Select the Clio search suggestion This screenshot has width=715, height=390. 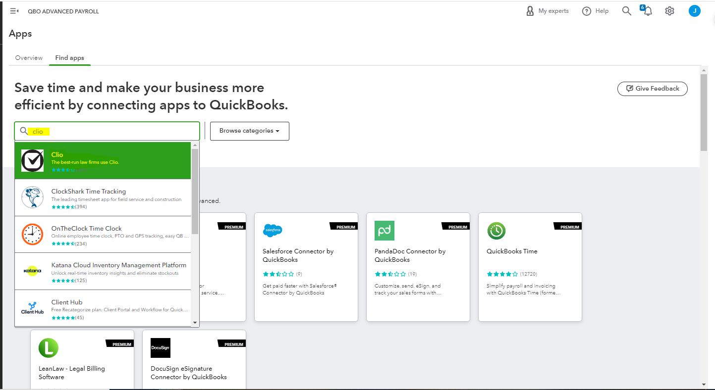103,160
